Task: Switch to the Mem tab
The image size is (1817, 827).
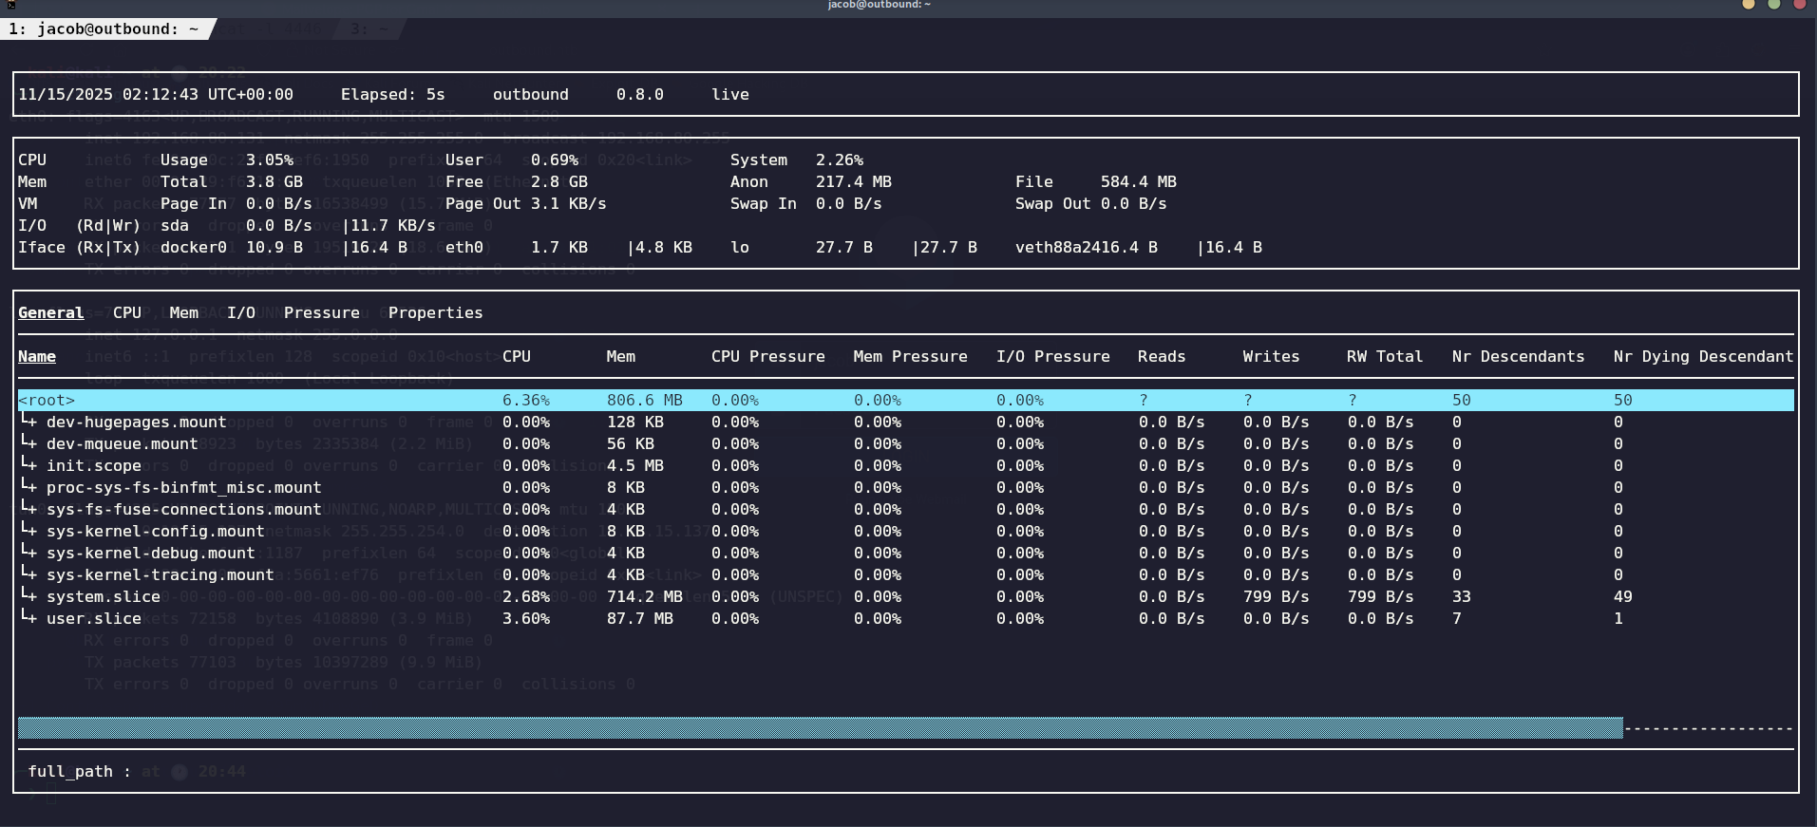Action: tap(183, 312)
